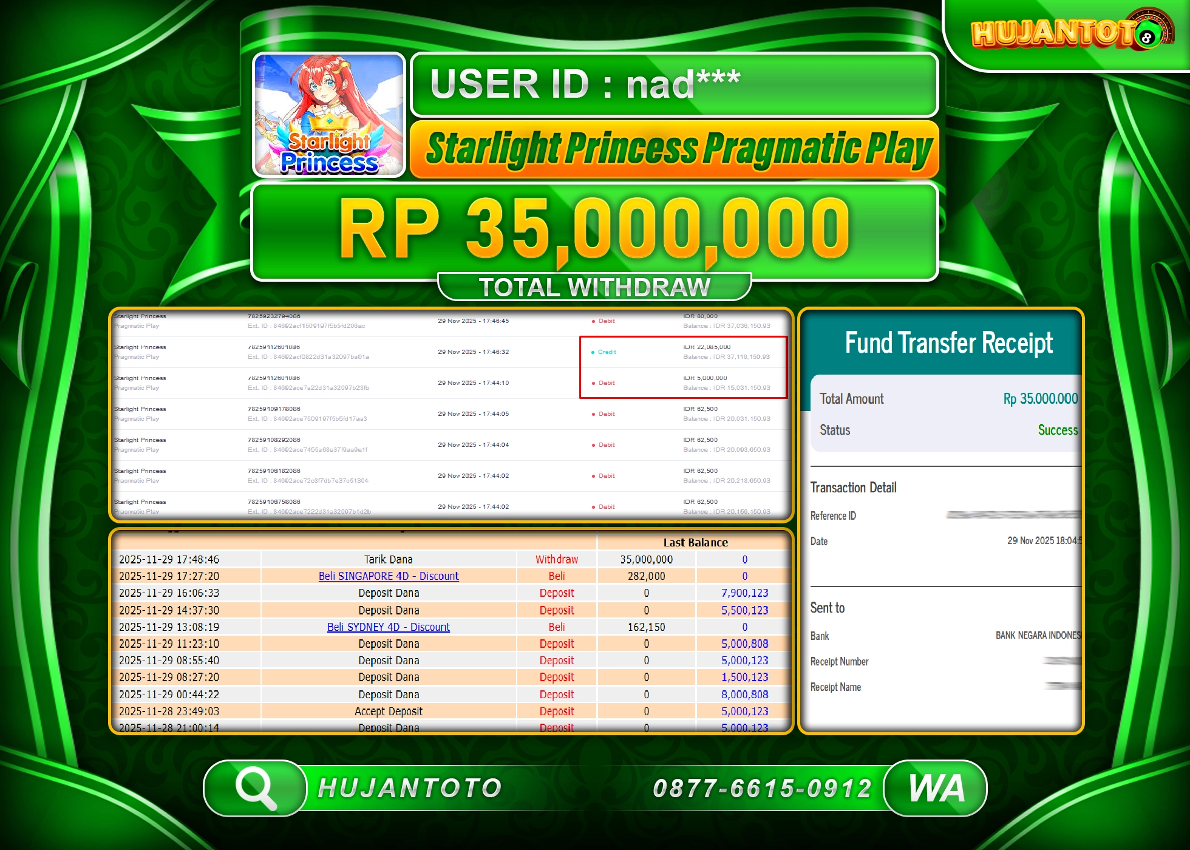The width and height of the screenshot is (1190, 850).
Task: Click the magnifying glass search icon
Action: tap(256, 787)
